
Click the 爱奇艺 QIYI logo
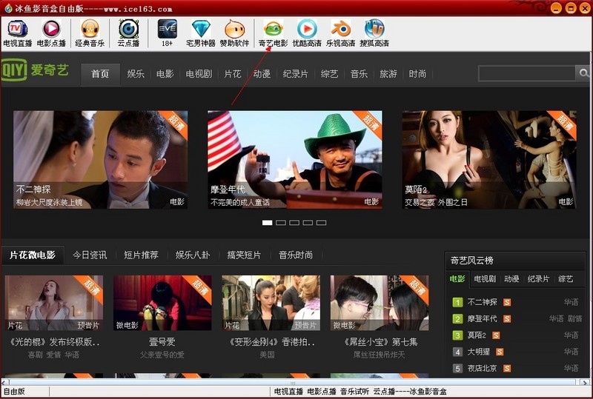coord(35,70)
